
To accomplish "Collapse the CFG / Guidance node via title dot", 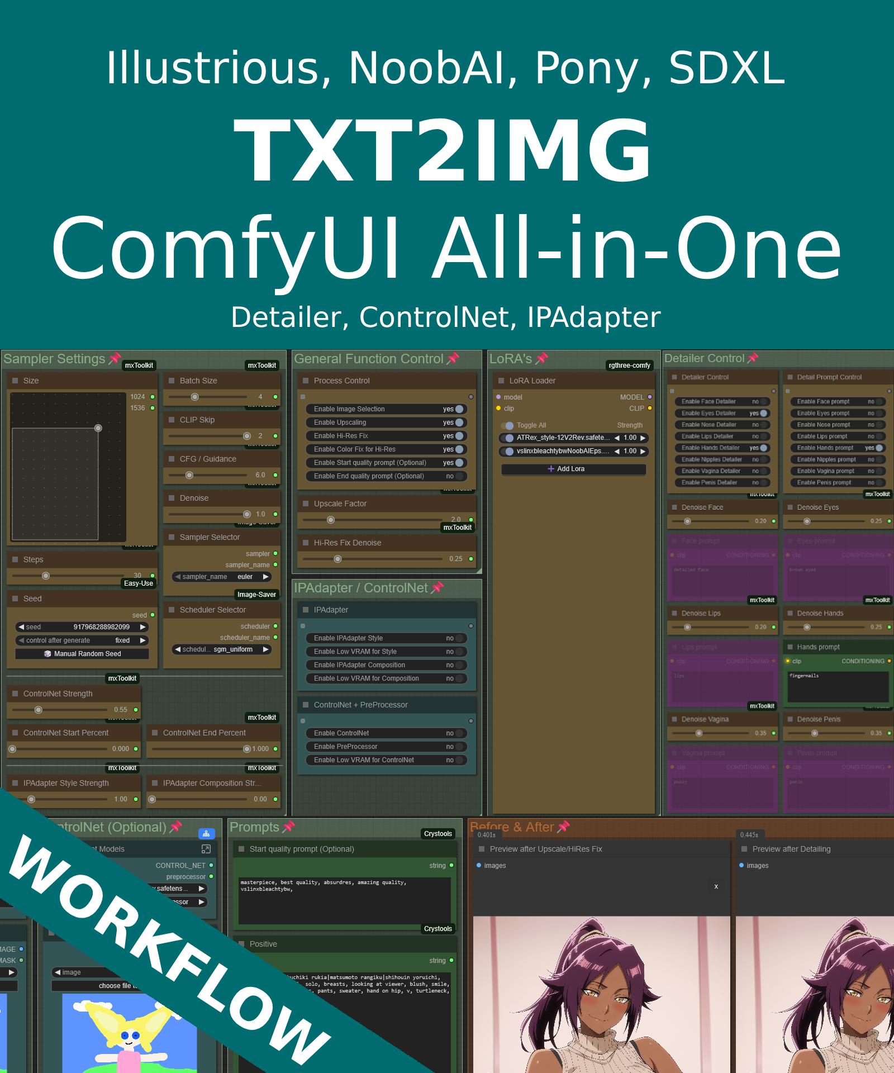I will click(172, 459).
